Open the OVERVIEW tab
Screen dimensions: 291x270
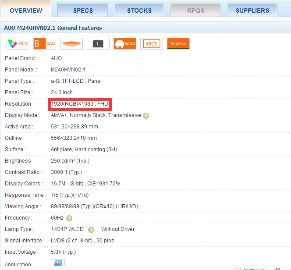point(25,9)
